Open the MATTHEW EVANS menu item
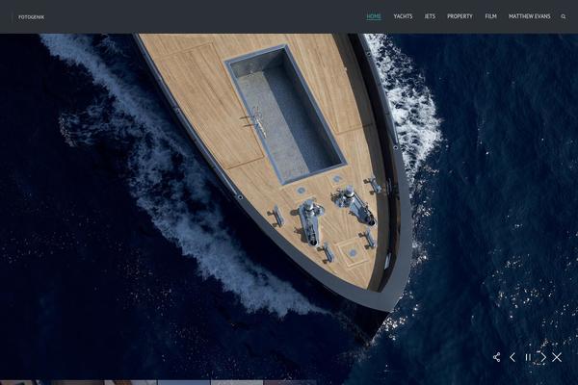578x385 pixels. [x=529, y=16]
